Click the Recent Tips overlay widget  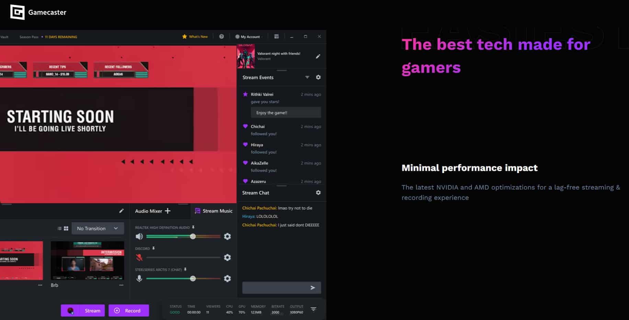coord(60,70)
